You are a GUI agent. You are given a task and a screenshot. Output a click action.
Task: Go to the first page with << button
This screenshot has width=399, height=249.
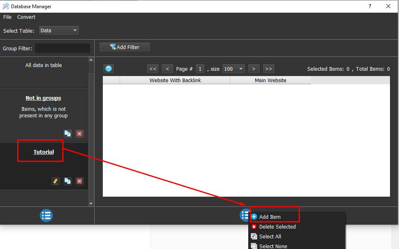(x=153, y=69)
